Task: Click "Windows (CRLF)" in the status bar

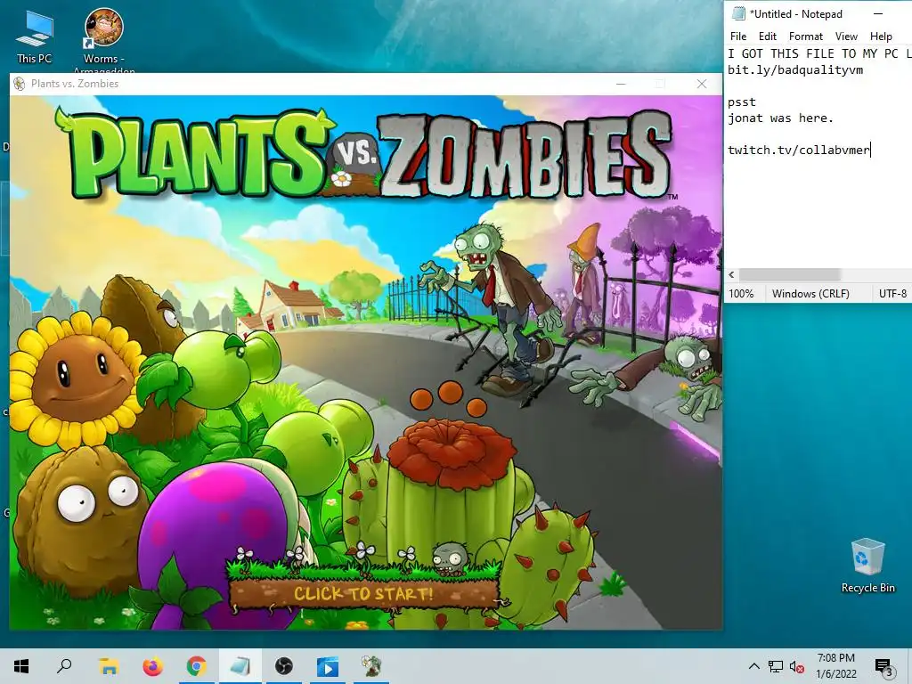Action: (x=810, y=294)
